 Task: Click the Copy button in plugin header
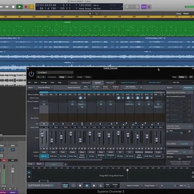click(62, 77)
